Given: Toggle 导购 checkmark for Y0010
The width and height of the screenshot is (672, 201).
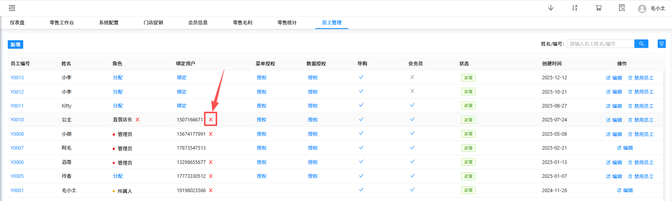Looking at the screenshot, I should coord(361,119).
